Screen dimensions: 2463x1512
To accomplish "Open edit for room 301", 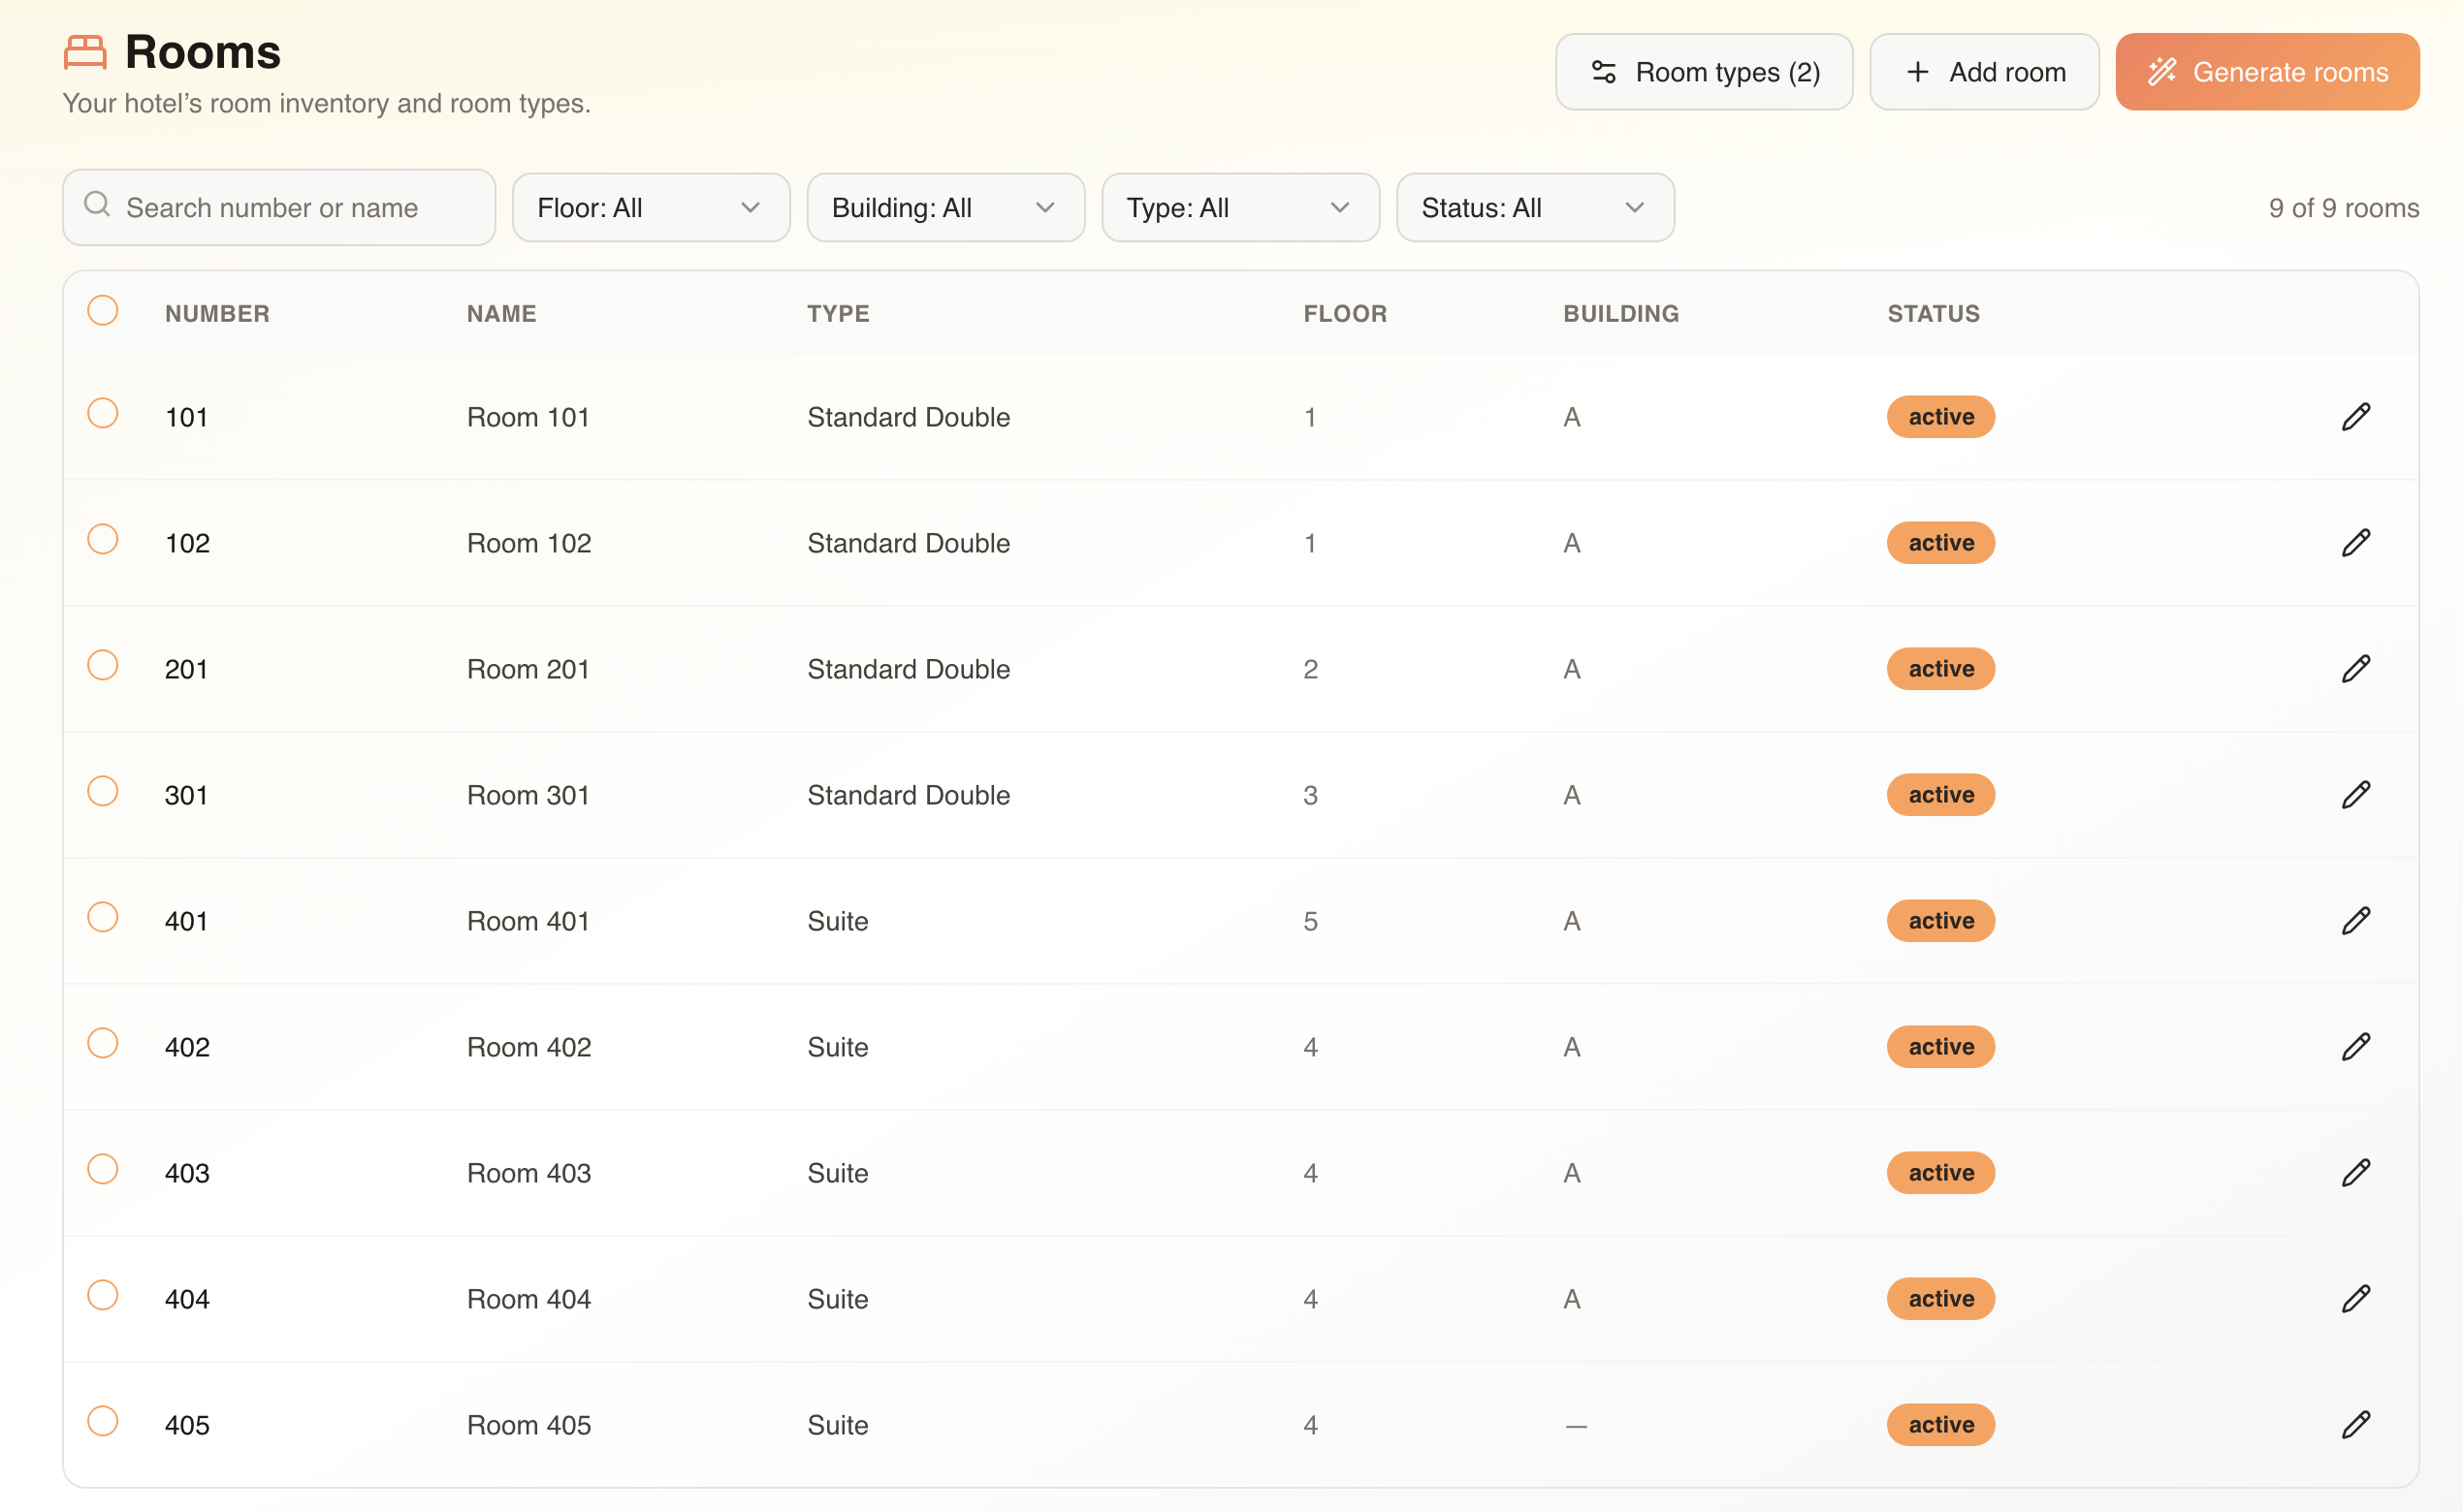I will 2355,795.
